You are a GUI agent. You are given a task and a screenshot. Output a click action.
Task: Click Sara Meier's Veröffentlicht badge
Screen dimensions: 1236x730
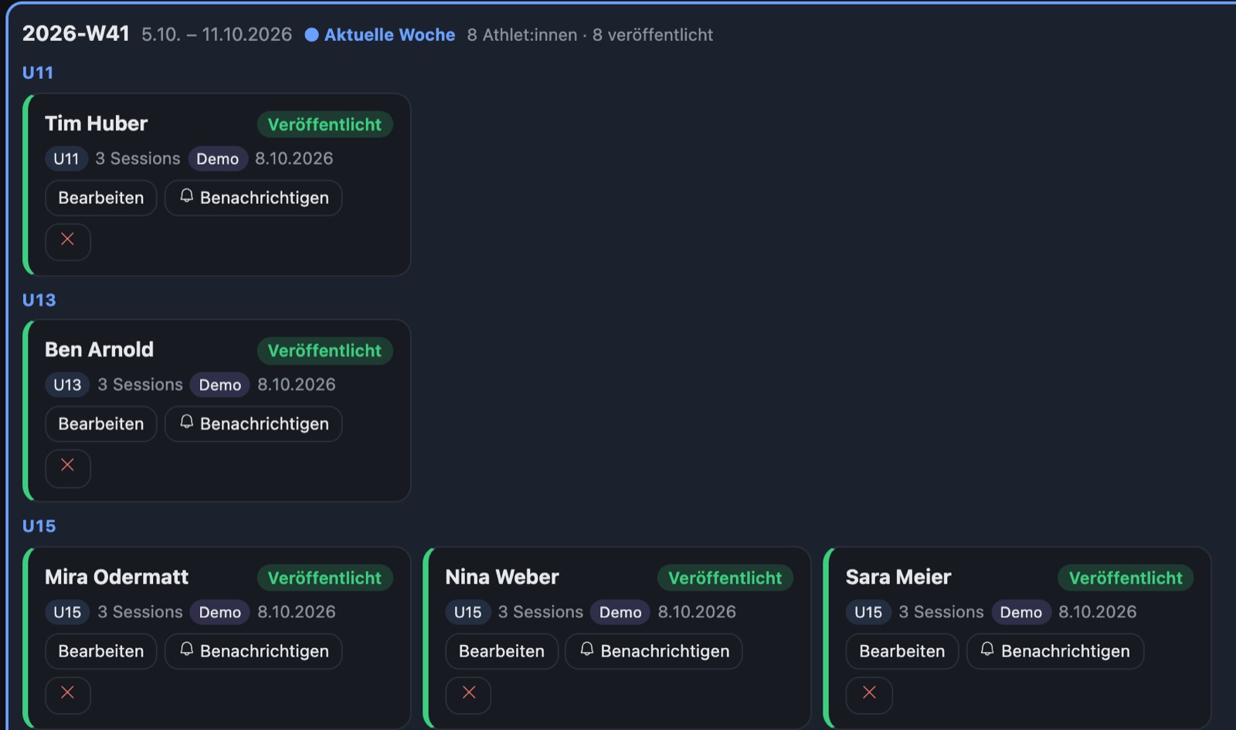click(1126, 578)
